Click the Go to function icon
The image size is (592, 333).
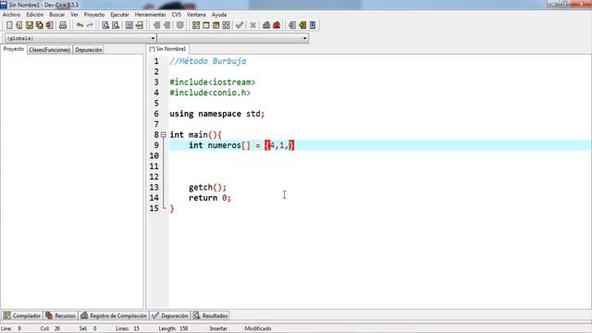129,25
